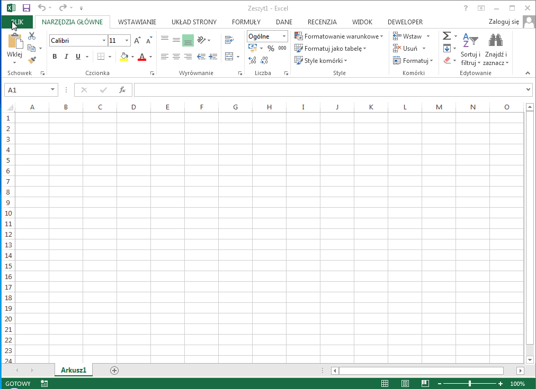Switch to the WSTAWIANIE ribbon tab

pos(137,22)
